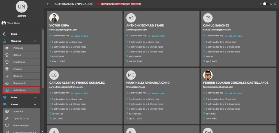Click the Usuarios person icon

pyautogui.click(x=5, y=41)
